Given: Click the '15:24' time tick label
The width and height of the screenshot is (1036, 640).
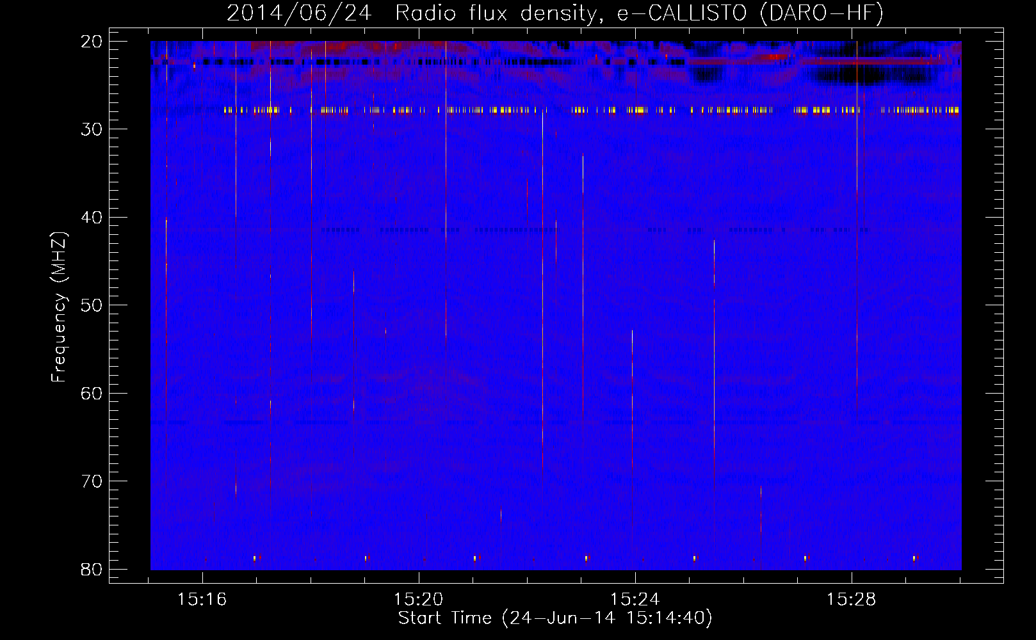Looking at the screenshot, I should (635, 600).
